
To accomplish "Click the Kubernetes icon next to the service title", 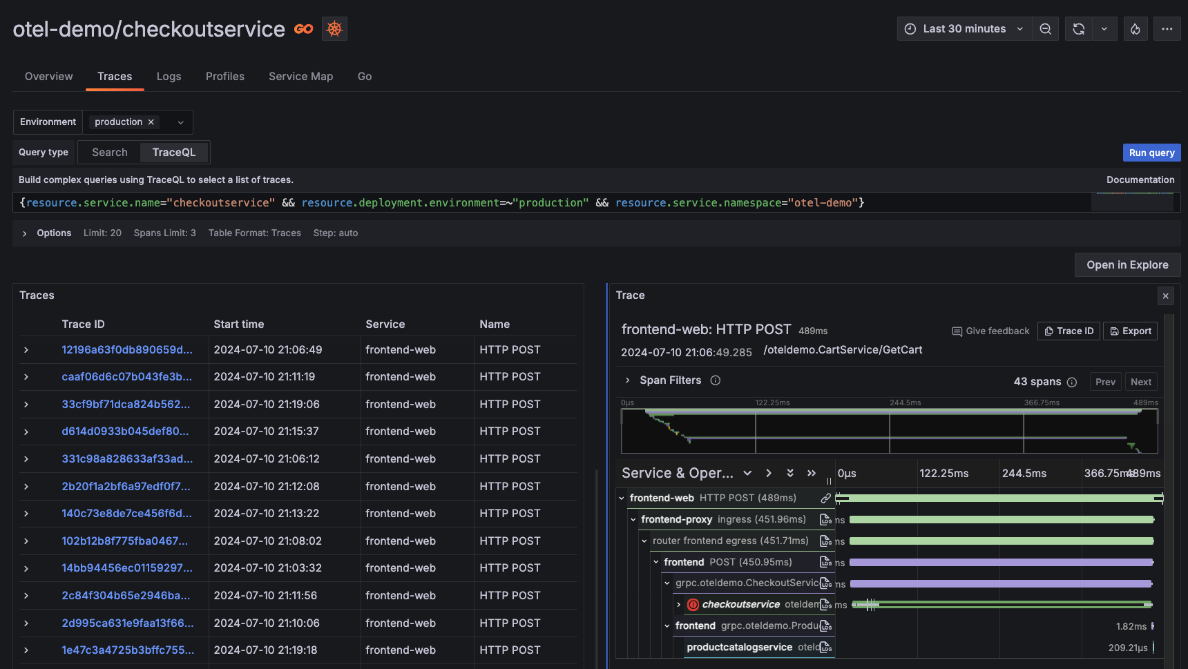I will pos(334,28).
